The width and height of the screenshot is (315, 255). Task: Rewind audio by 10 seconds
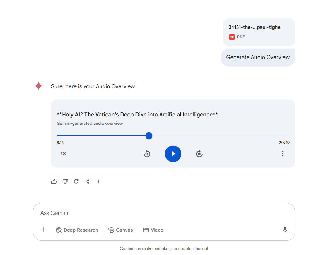tap(147, 154)
